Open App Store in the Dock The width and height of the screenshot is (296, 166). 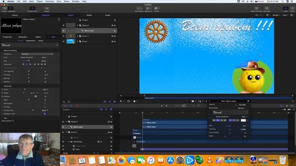170,160
